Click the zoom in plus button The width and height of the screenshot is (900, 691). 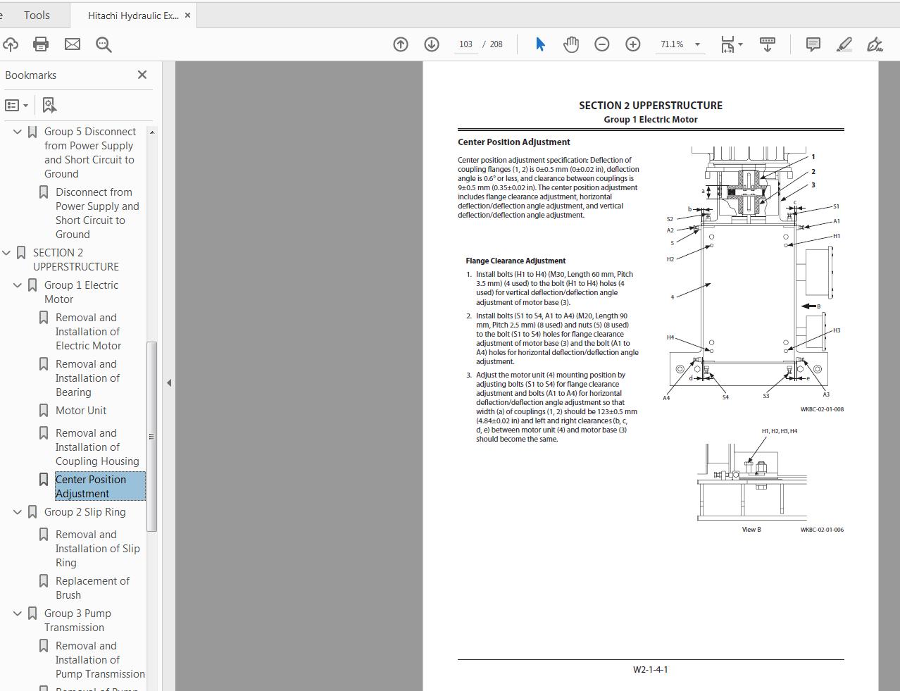click(633, 44)
